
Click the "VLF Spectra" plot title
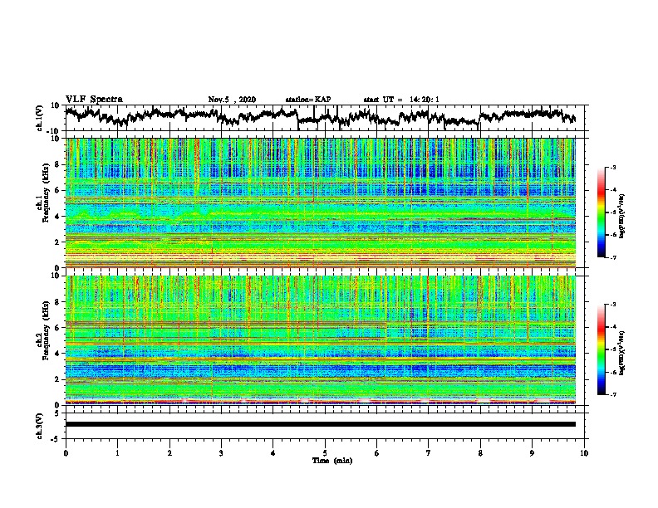(94, 100)
